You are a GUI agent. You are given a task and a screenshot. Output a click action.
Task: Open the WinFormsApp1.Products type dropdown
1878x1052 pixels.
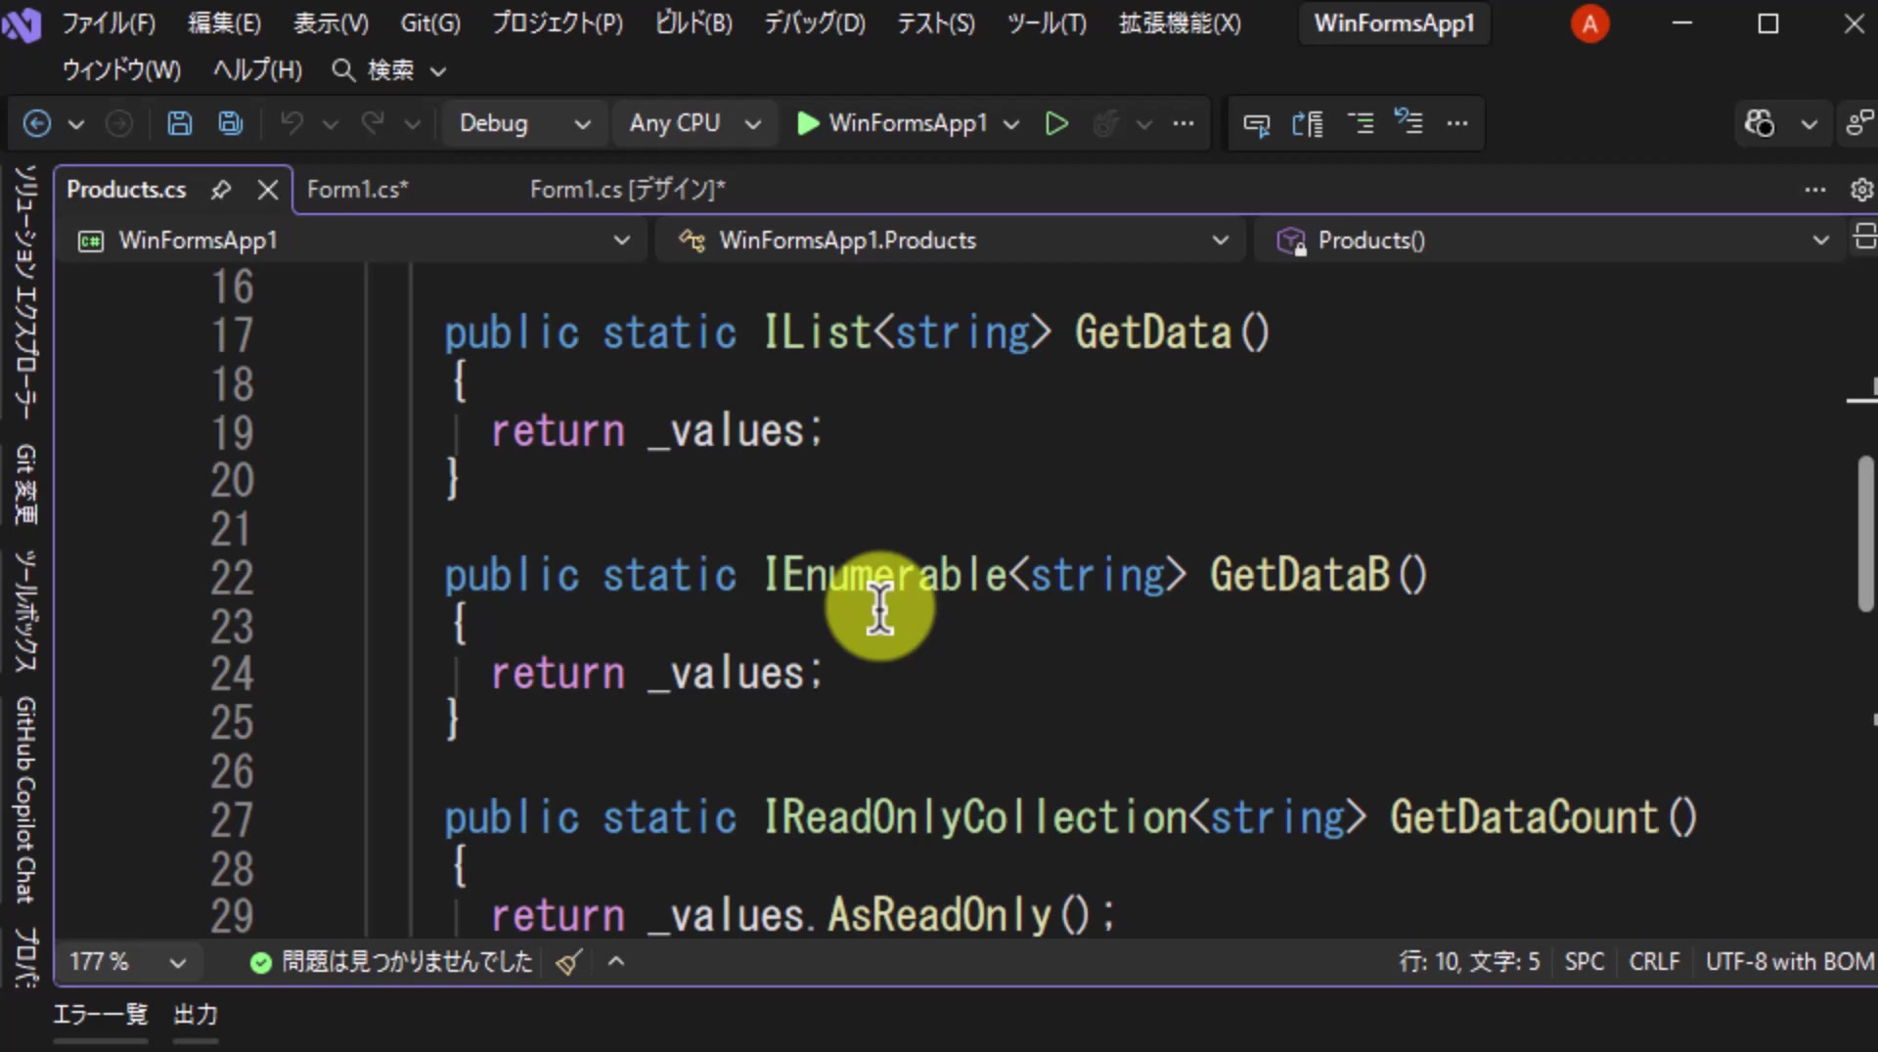pos(953,241)
